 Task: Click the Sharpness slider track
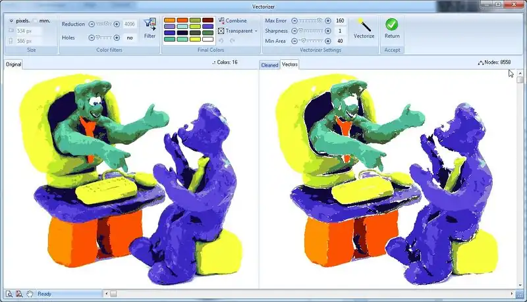point(310,31)
